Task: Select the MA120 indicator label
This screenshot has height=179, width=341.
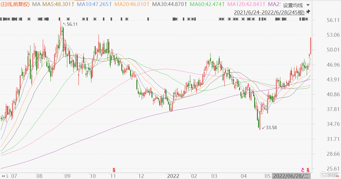Action: coord(246,4)
